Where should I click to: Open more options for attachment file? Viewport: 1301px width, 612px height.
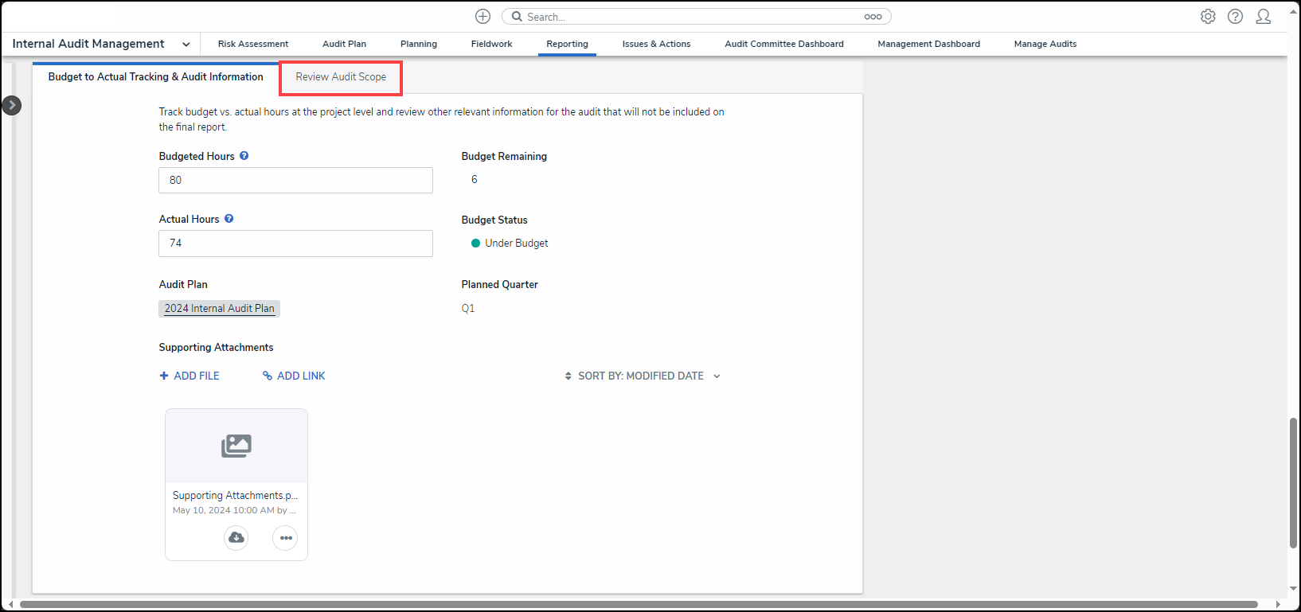[x=285, y=538]
